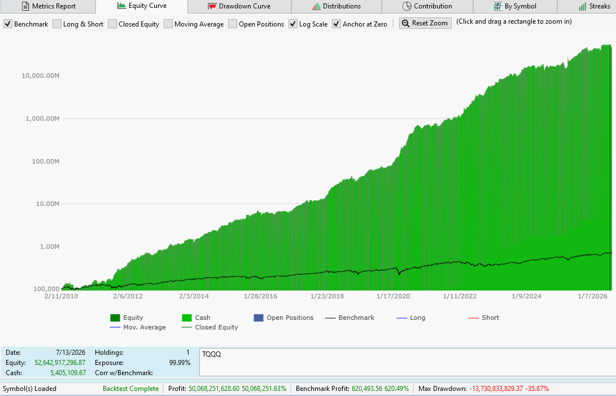The image size is (616, 396).
Task: Click the Reset Zoom magnifier icon
Action: pos(405,24)
